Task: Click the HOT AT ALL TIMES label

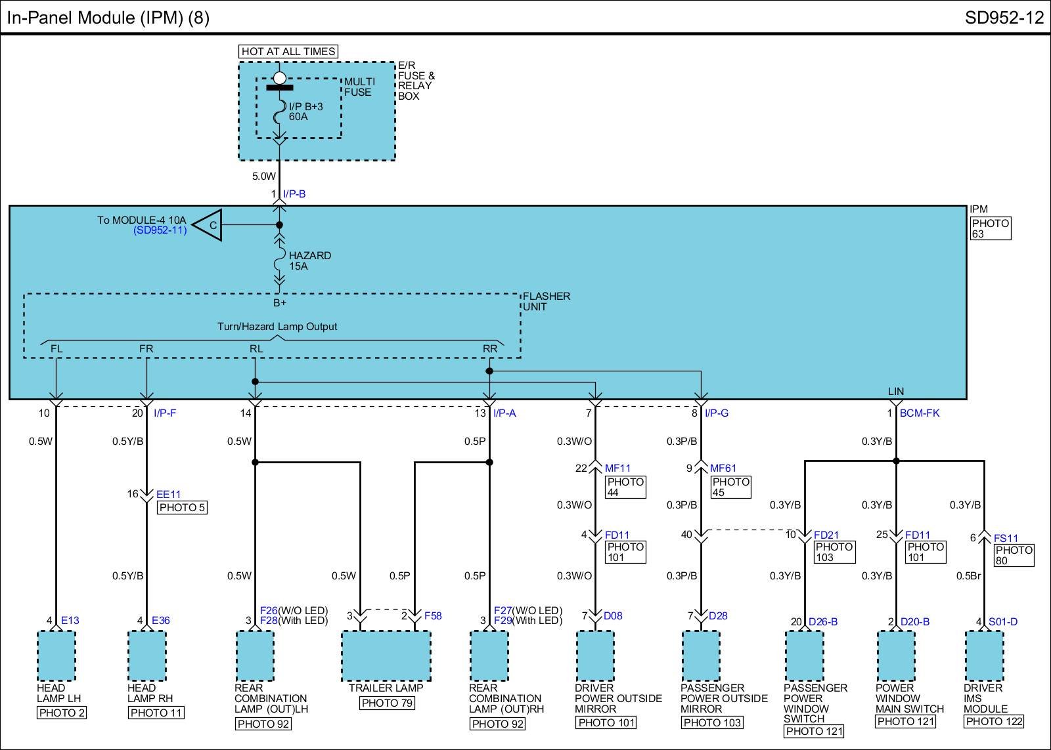Action: [x=288, y=51]
